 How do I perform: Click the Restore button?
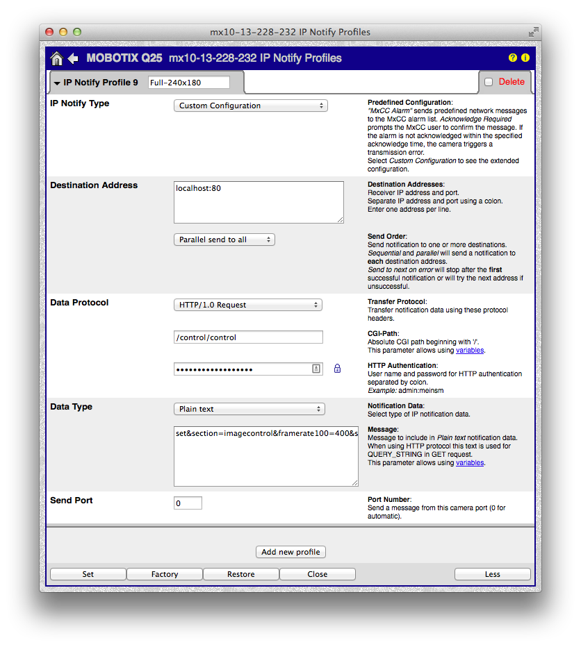click(x=241, y=574)
